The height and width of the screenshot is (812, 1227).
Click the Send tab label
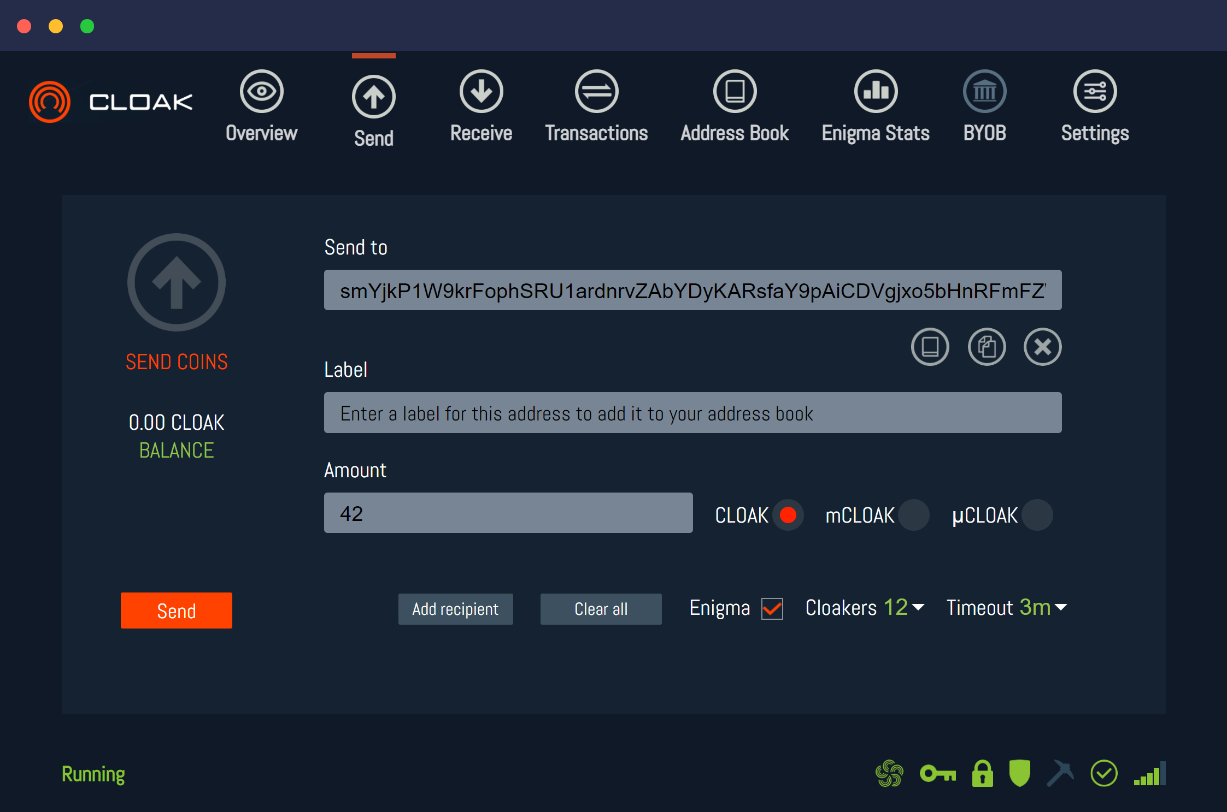pos(374,138)
